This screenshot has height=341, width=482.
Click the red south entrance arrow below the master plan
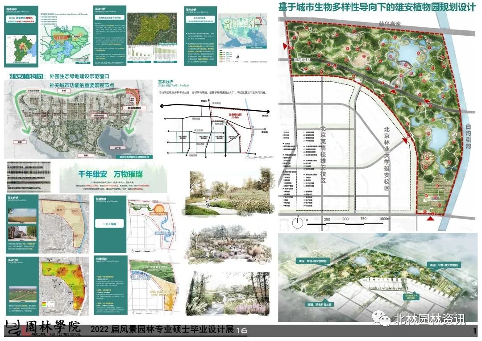[x=431, y=219]
